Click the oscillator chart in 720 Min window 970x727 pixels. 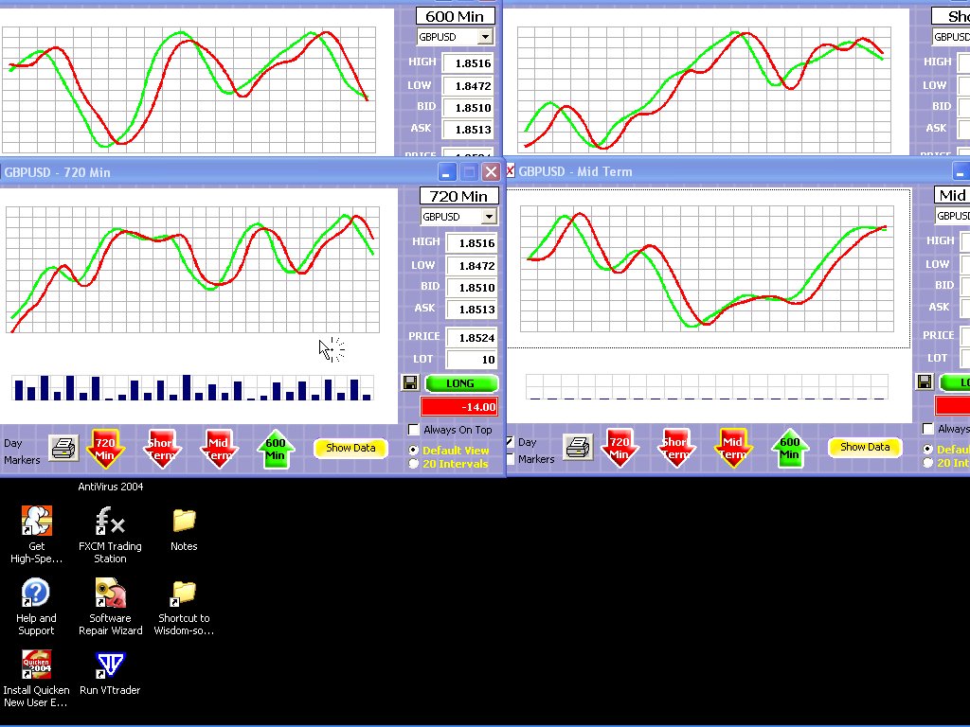192,270
